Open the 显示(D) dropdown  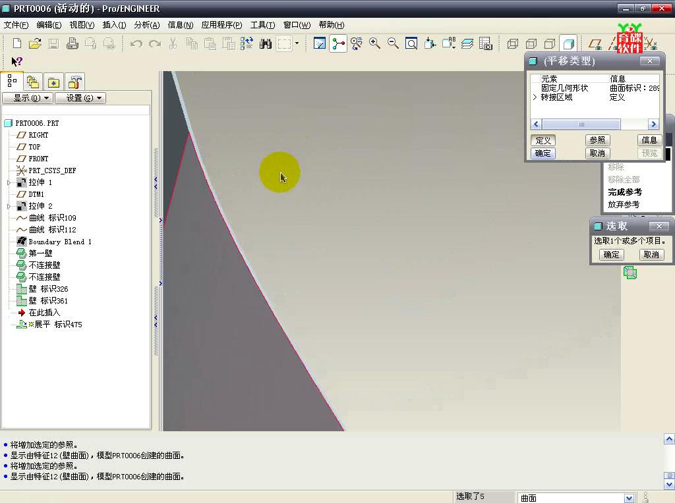point(28,98)
